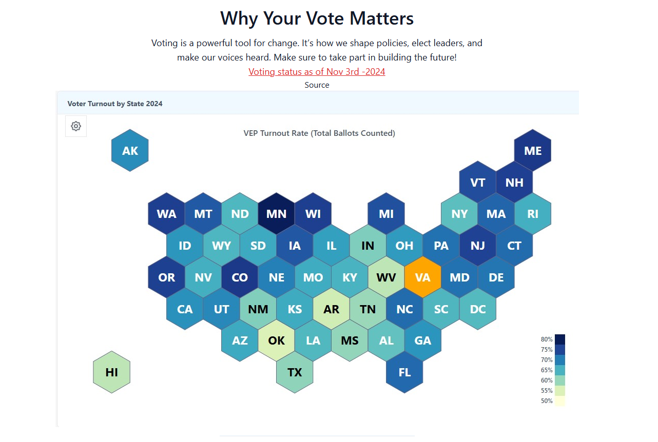The height and width of the screenshot is (442, 658).
Task: Click the dark Minnesota hexagon
Action: coord(276,213)
